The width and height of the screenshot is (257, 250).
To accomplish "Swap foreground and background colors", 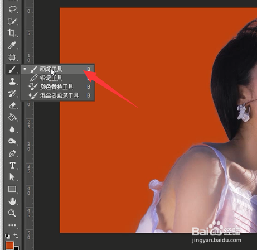I will pos(16,236).
